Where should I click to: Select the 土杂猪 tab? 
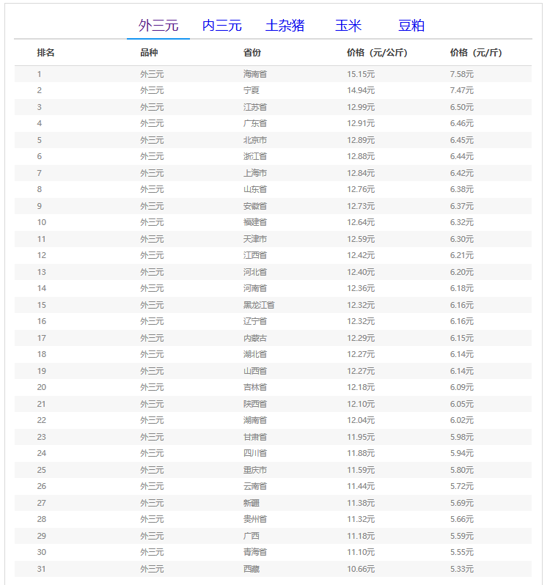(285, 26)
